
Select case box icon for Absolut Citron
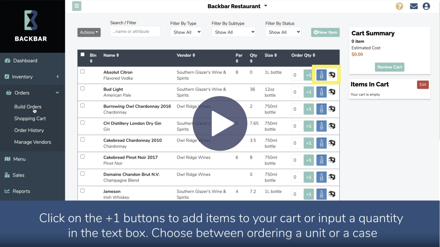(332, 75)
